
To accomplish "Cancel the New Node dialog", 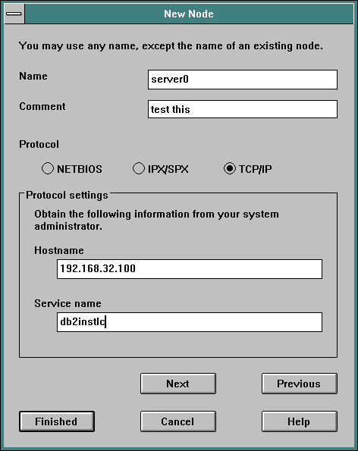I will coord(178,421).
